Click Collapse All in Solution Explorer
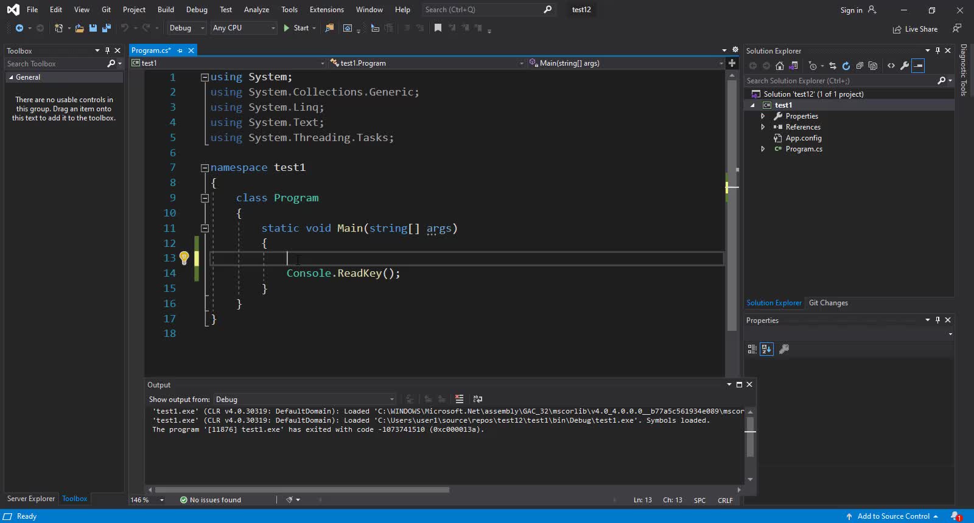Viewport: 974px width, 523px height. [x=859, y=66]
